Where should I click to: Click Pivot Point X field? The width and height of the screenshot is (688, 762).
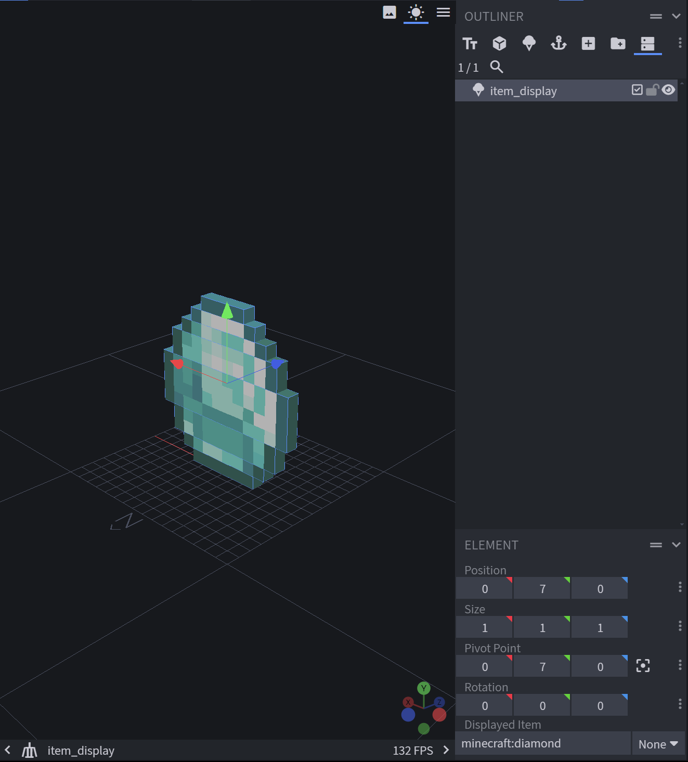485,666
